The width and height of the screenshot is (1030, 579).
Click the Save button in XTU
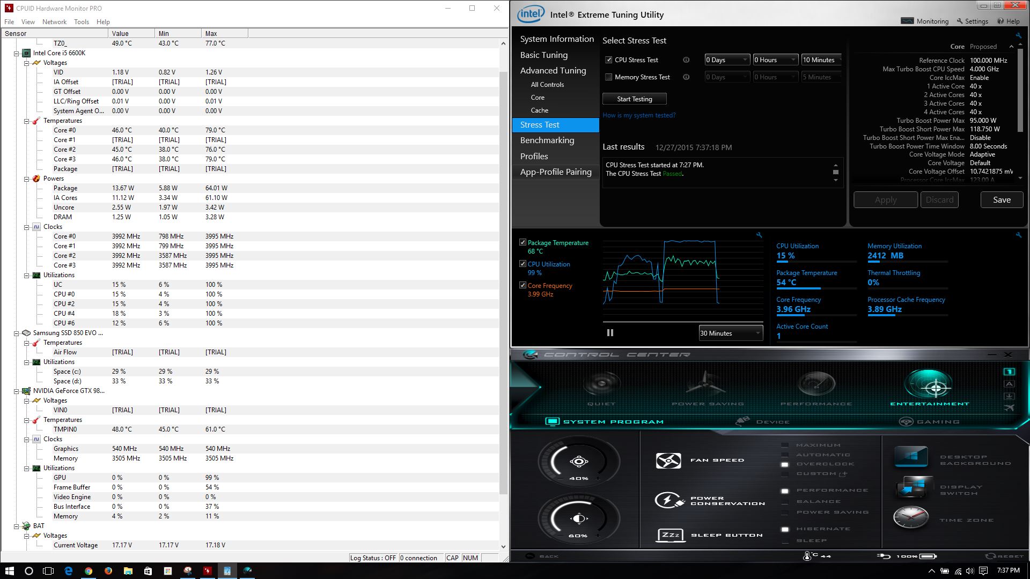click(x=1002, y=199)
